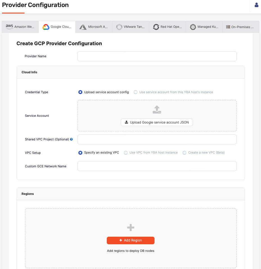This screenshot has width=261, height=269.
Task: Click the Managed Kubernetes wheel icon
Action: coord(193,27)
